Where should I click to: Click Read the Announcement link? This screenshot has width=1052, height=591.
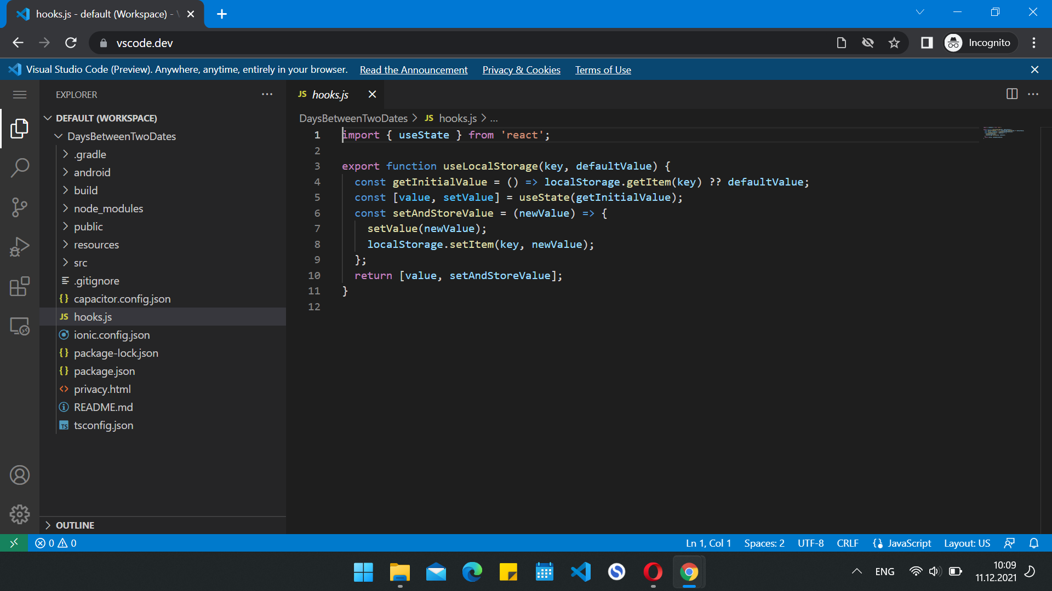[413, 70]
